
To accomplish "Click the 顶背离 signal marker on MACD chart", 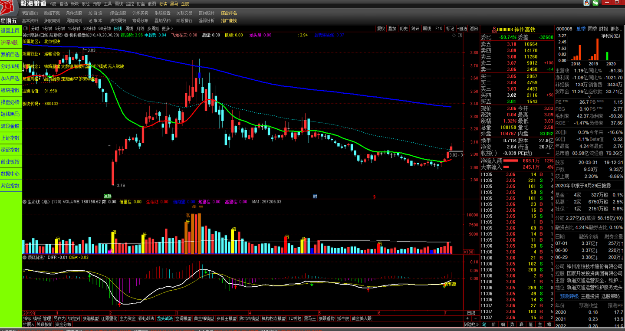I will pyautogui.click(x=449, y=284).
